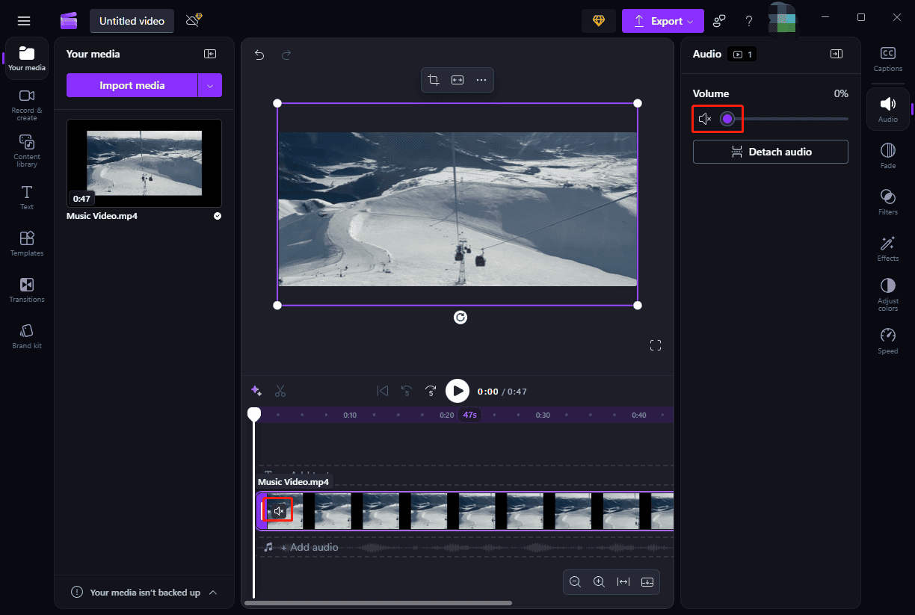Click the Detach audio button
This screenshot has width=915, height=615.
tap(770, 152)
